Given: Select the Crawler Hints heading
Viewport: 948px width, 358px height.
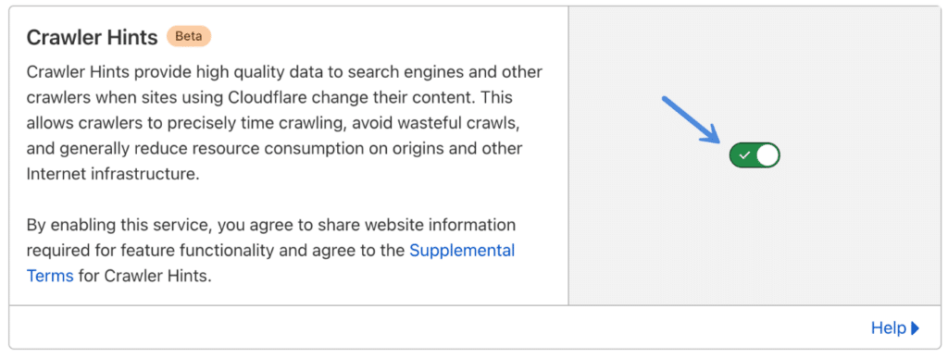Looking at the screenshot, I should pos(92,37).
